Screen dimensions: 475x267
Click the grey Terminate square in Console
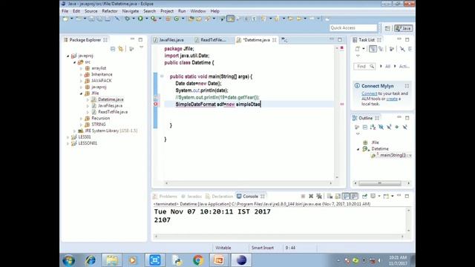303,196
